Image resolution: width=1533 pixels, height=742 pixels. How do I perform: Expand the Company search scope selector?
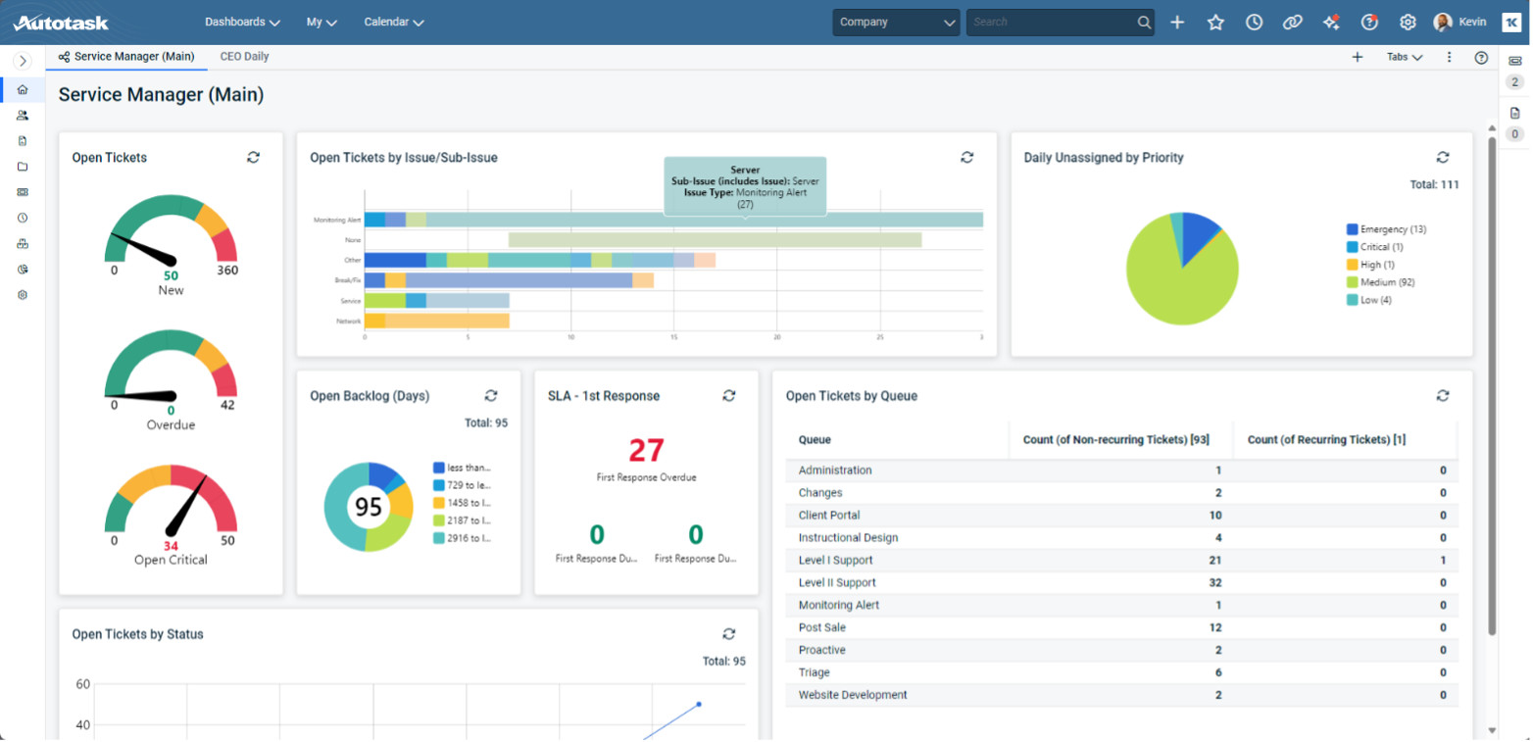[x=895, y=22]
